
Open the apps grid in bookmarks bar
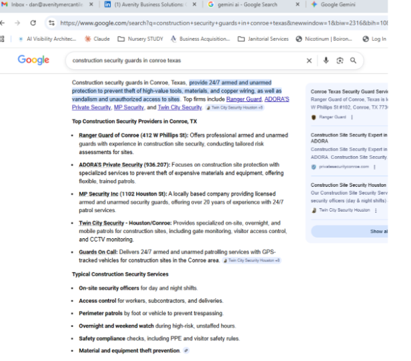pyautogui.click(x=2, y=39)
